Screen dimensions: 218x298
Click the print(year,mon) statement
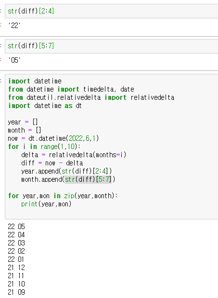[46, 204]
